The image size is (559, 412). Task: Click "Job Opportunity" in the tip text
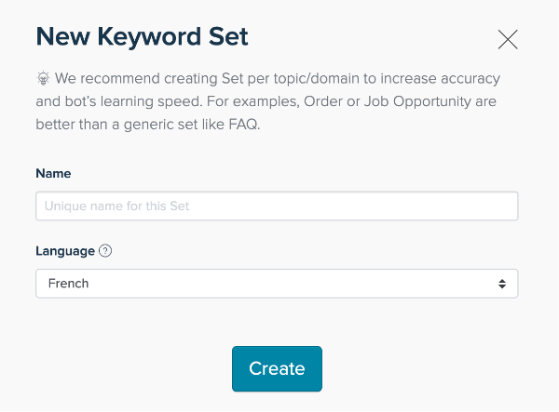(399, 100)
